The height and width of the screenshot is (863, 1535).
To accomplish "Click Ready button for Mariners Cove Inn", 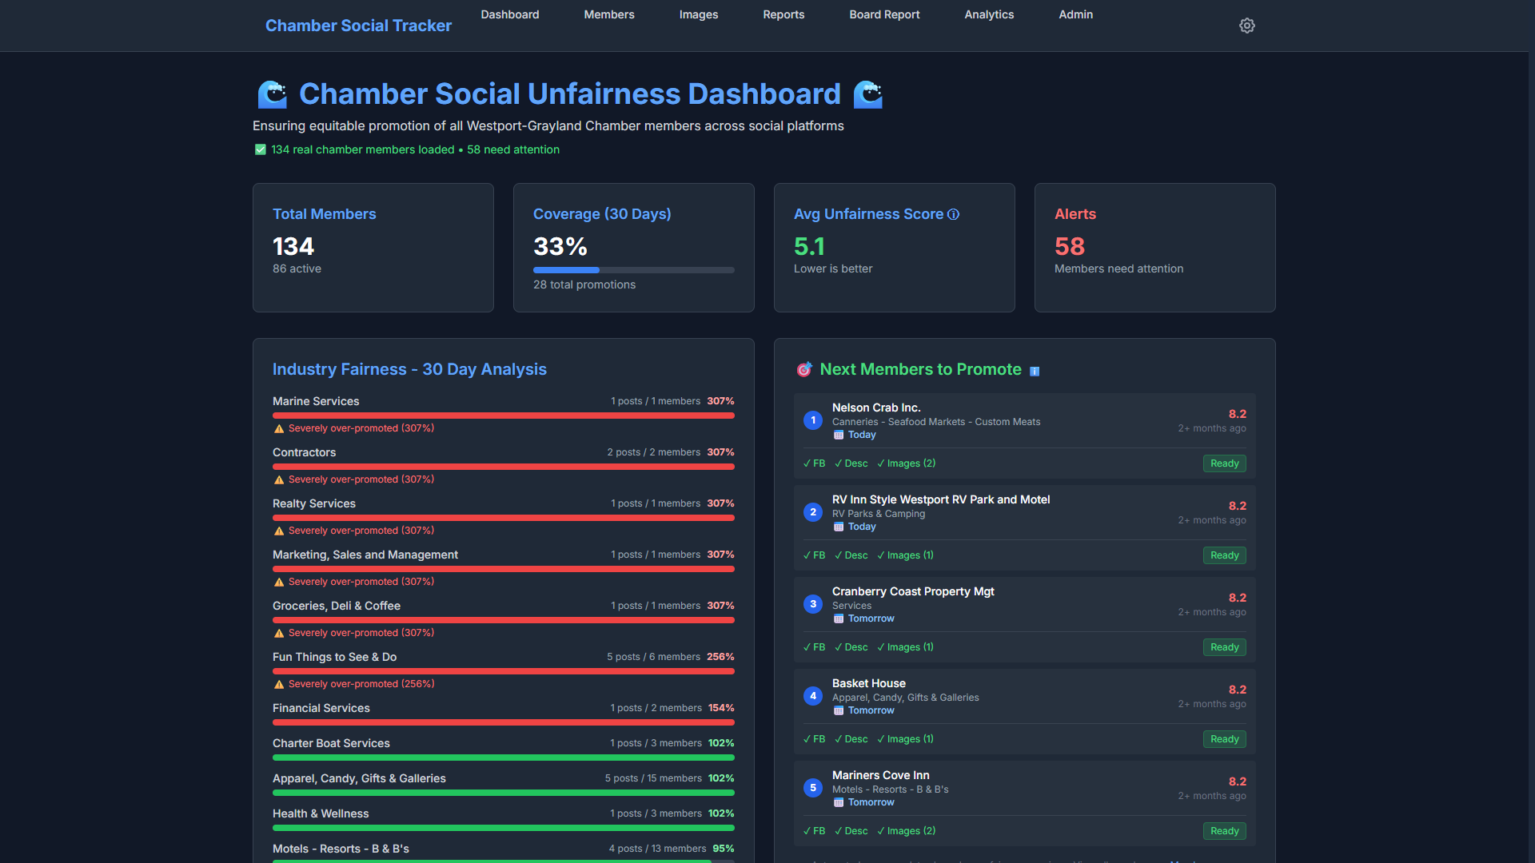I will coord(1225,831).
